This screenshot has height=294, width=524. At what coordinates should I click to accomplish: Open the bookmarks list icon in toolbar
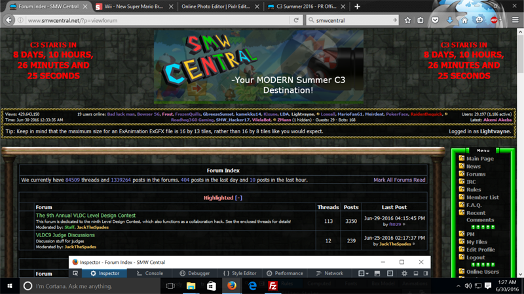point(421,20)
